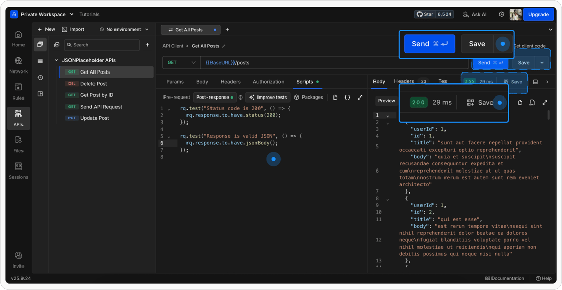This screenshot has width=562, height=290.
Task: Click the collections Search field
Action: tap(102, 45)
